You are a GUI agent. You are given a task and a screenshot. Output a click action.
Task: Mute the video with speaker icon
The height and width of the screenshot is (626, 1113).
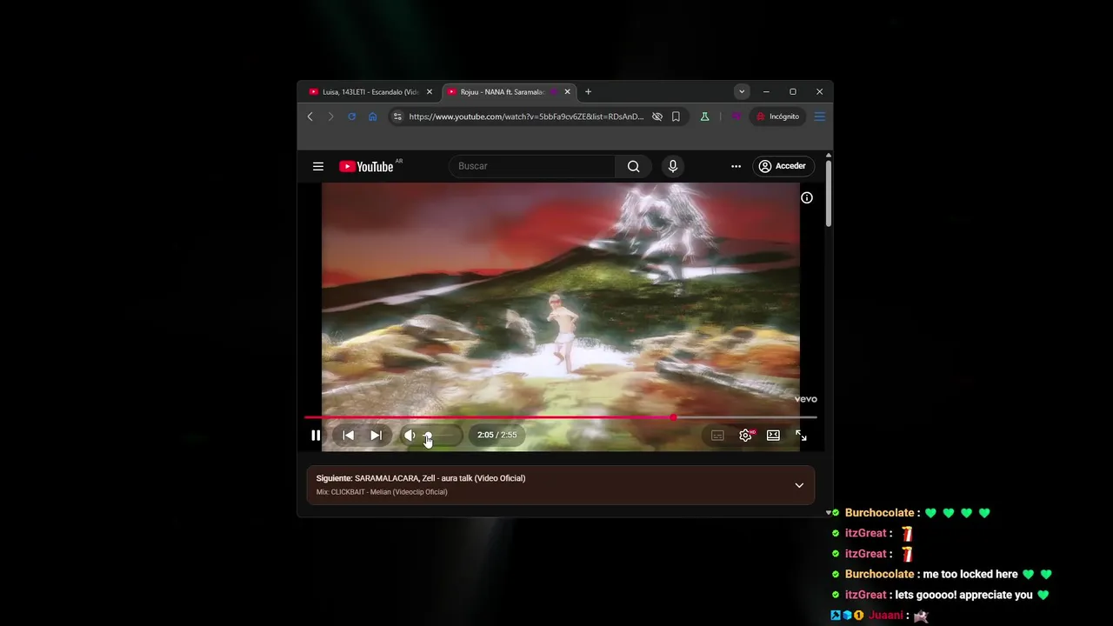point(410,436)
